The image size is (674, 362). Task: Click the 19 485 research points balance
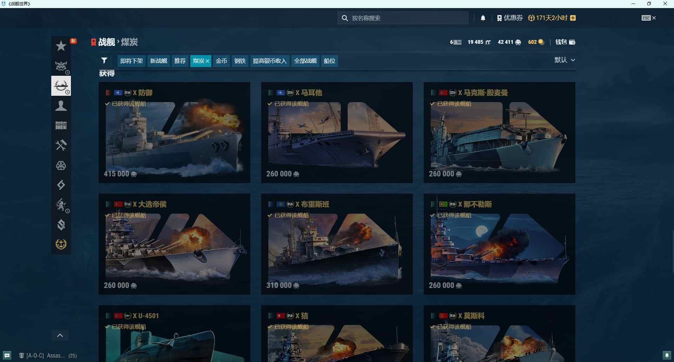(x=479, y=42)
